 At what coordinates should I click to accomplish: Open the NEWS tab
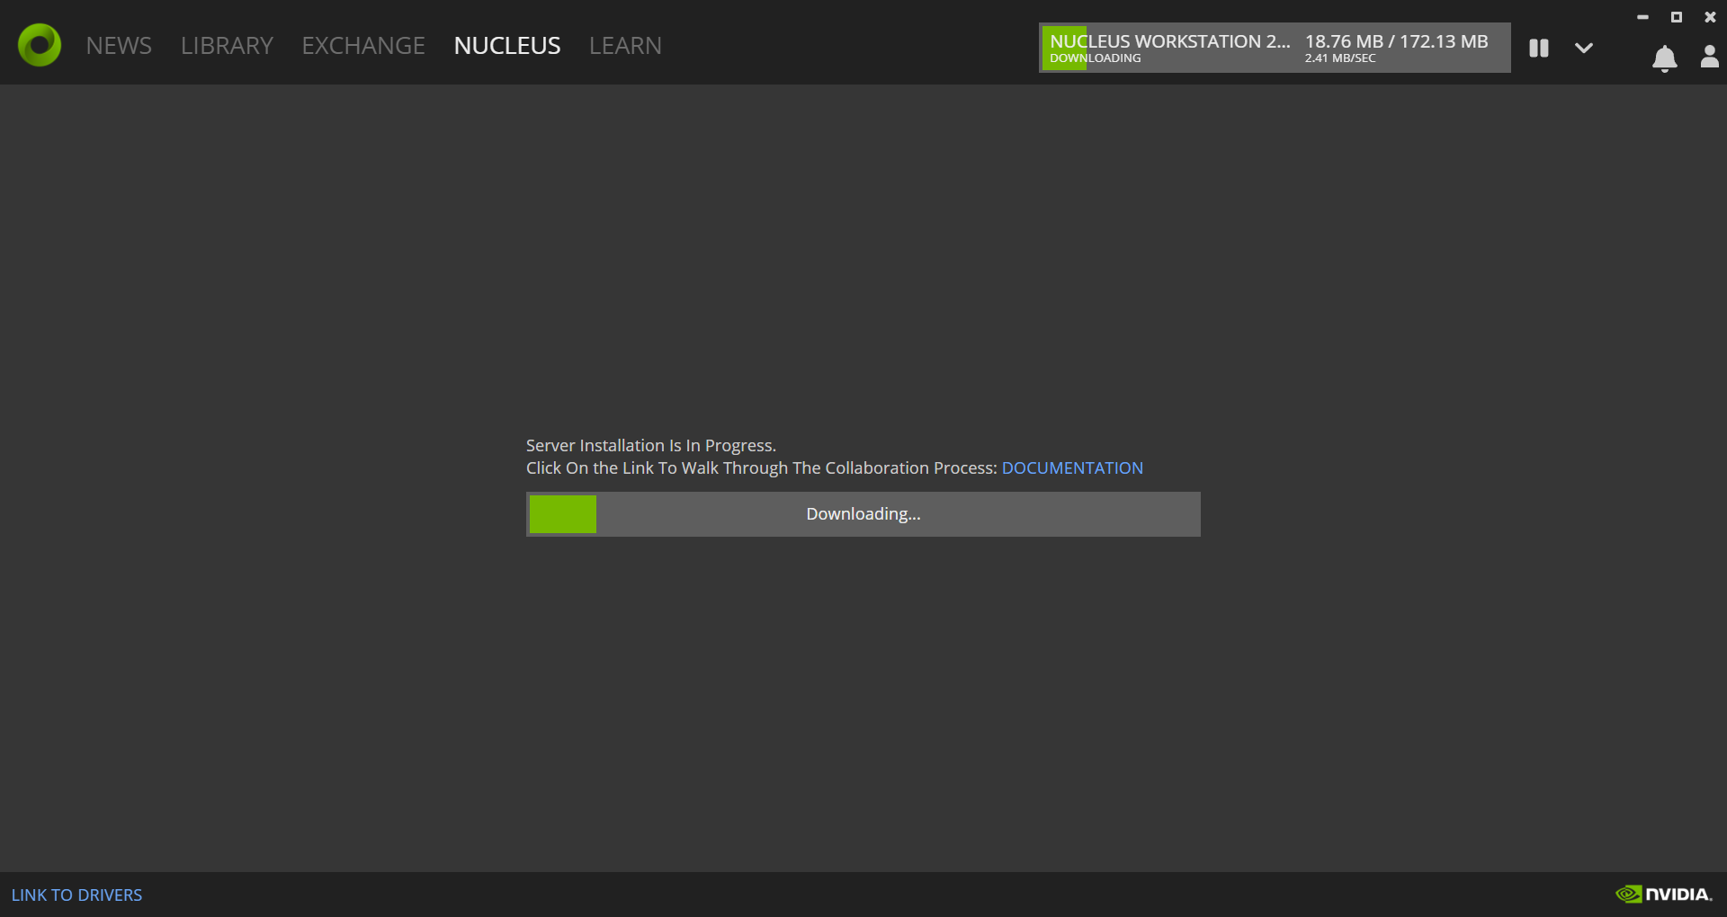pos(119,46)
